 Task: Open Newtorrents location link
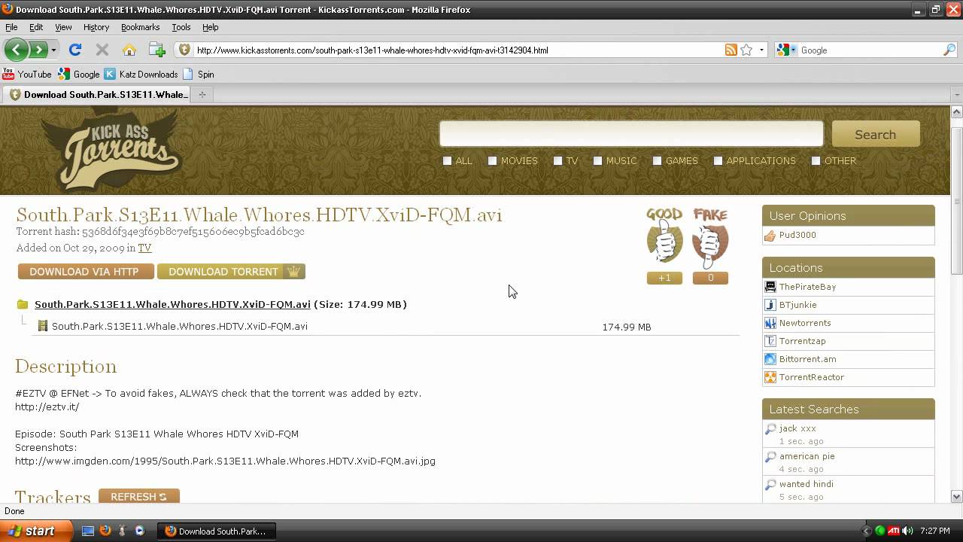pos(805,323)
